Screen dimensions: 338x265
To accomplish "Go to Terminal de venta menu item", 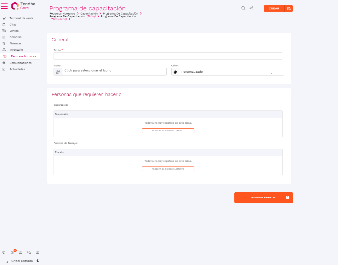I will click(21, 18).
